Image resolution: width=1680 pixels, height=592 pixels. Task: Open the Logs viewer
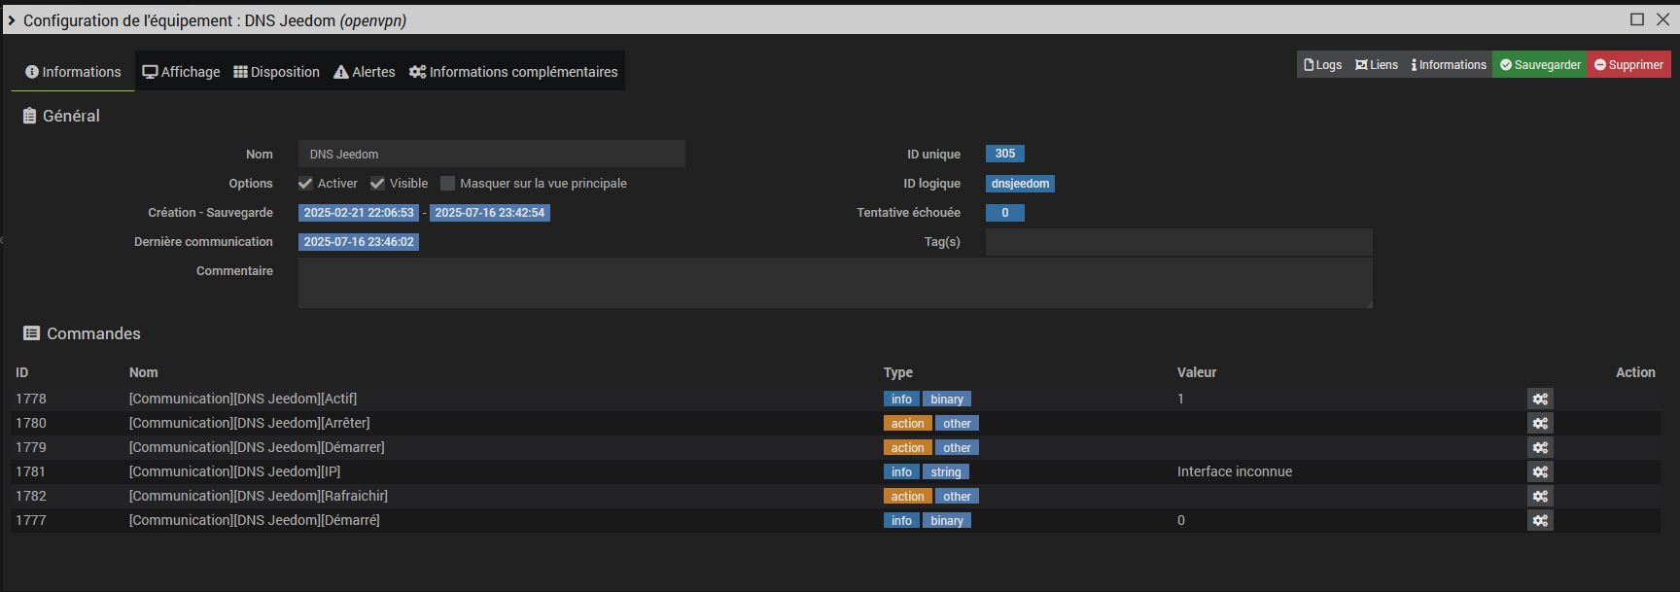coord(1322,65)
